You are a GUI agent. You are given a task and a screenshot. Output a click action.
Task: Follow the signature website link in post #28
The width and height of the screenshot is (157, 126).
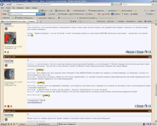point(35,102)
